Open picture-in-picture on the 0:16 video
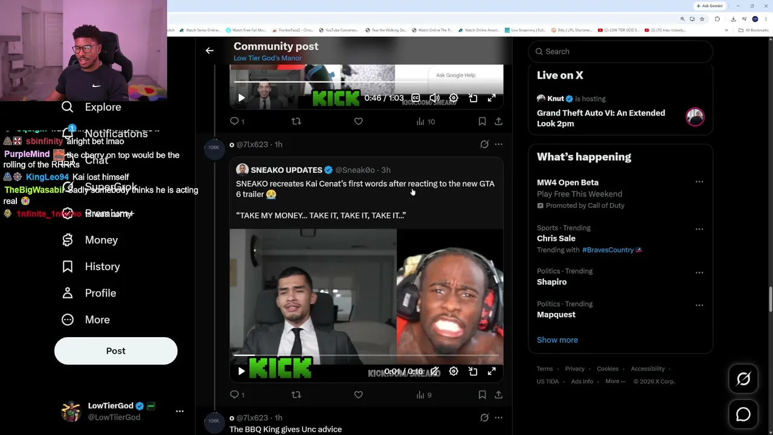The height and width of the screenshot is (435, 773). click(473, 372)
